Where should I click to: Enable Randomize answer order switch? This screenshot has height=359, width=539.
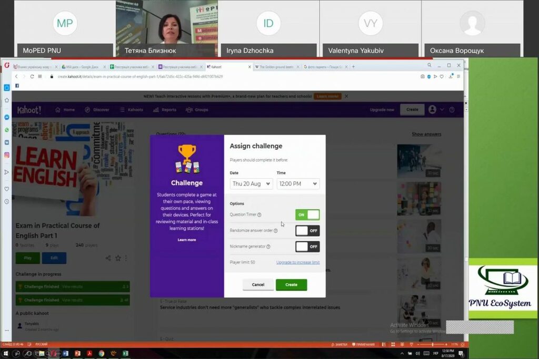(307, 231)
